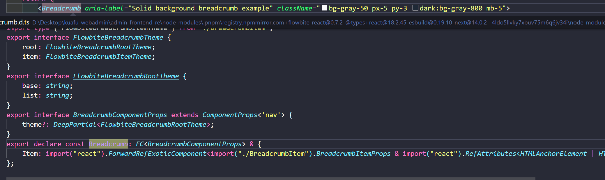Click ComponentProps in the extends clause
Image resolution: width=605 pixels, height=180 pixels.
(230, 115)
